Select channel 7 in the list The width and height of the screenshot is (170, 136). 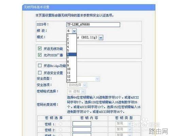pos(71,58)
